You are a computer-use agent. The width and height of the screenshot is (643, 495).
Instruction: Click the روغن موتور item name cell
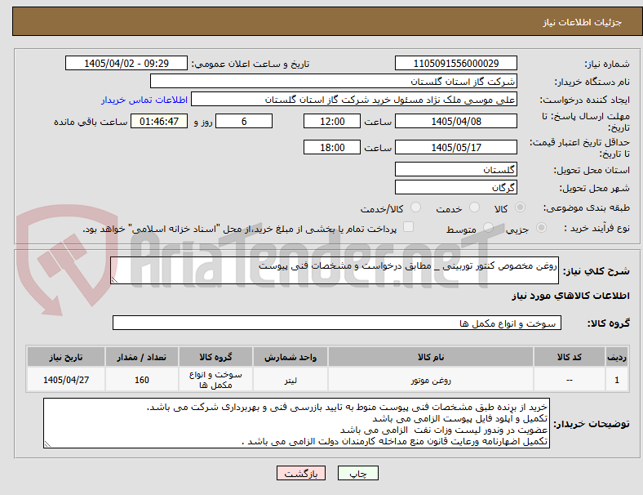431,380
